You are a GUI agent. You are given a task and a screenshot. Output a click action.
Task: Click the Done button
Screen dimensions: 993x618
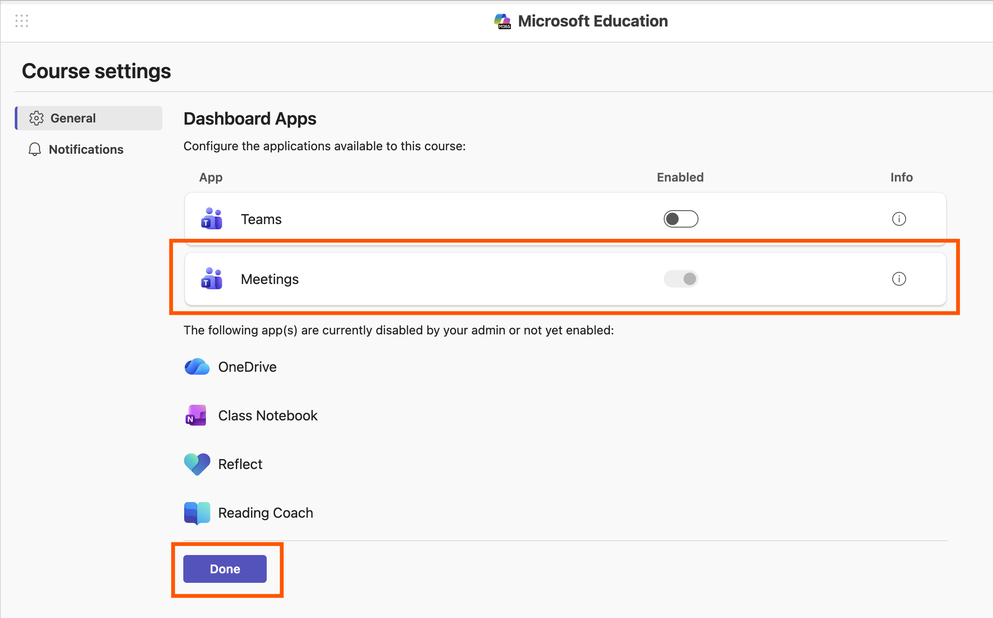click(225, 569)
